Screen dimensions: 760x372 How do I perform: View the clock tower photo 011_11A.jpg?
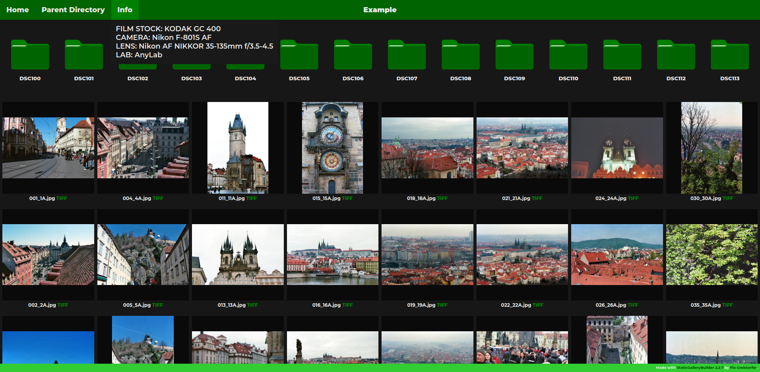(237, 148)
